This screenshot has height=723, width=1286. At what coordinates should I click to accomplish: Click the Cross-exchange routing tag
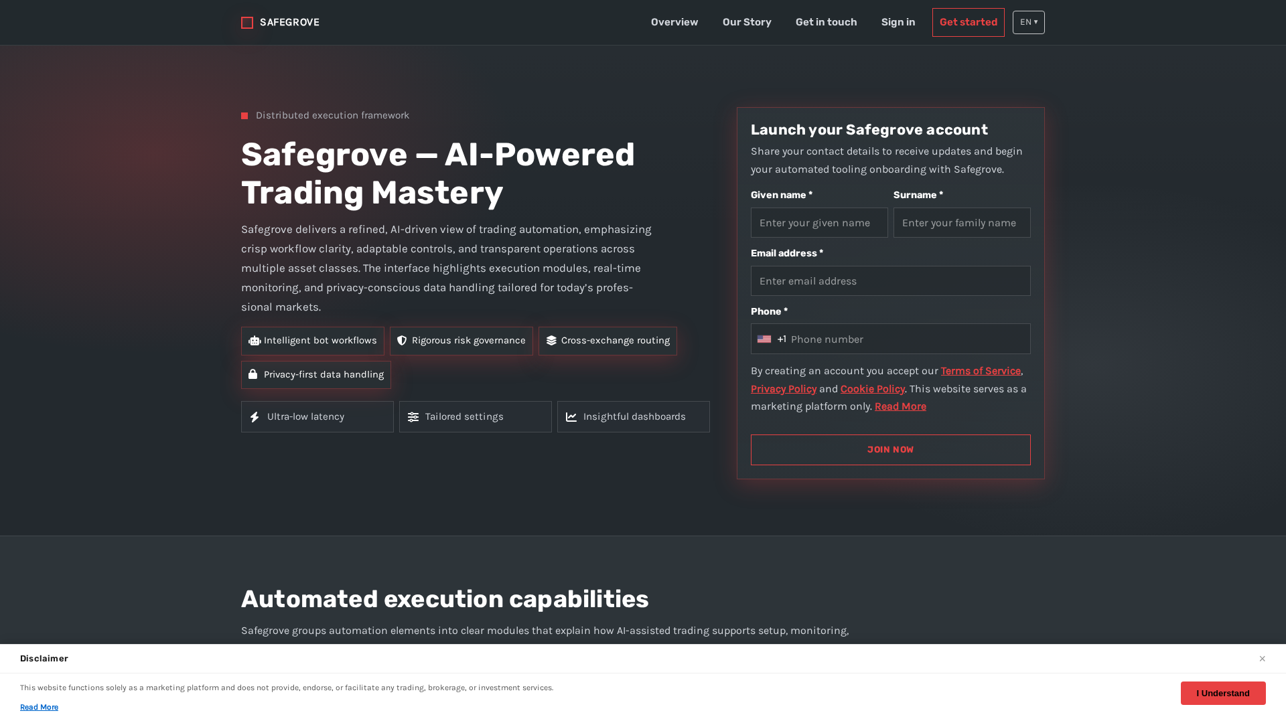608,341
